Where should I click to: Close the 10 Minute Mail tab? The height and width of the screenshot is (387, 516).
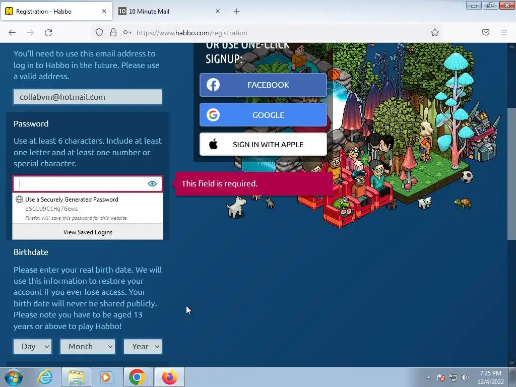coord(218,11)
